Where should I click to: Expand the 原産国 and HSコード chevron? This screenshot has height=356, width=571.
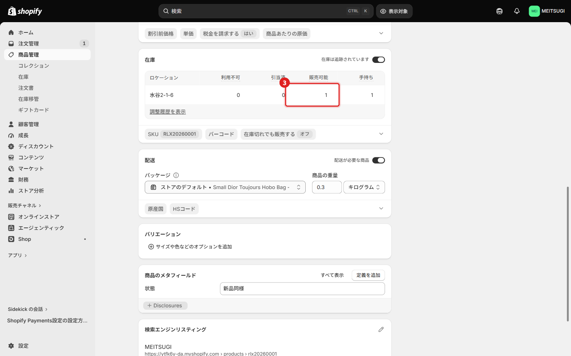[381, 208]
